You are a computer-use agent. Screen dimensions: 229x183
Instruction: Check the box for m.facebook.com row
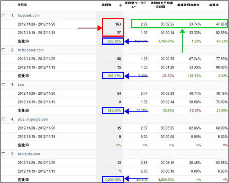pyautogui.click(x=3, y=50)
